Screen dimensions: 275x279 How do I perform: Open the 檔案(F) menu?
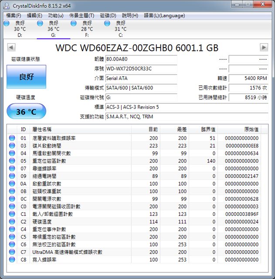pyautogui.click(x=14, y=15)
